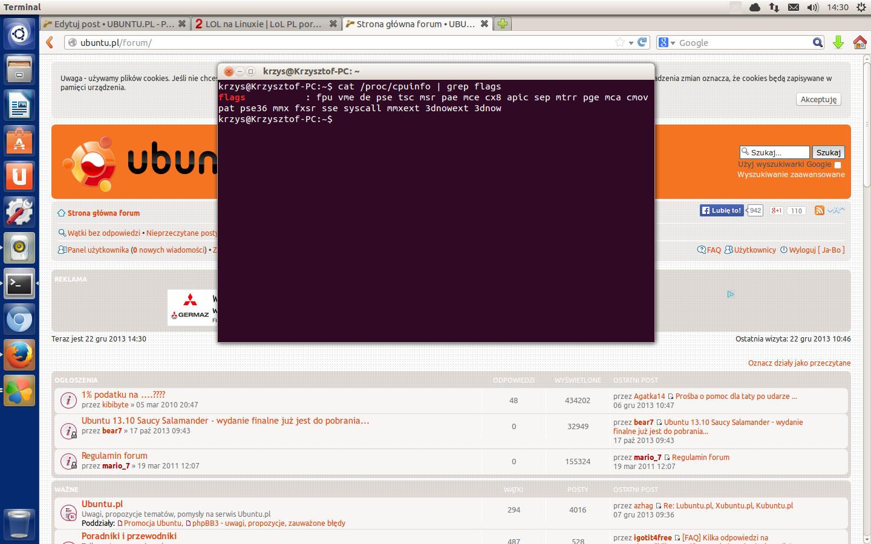Open the 'Ubuntu.pl' forum section
This screenshot has width=871, height=544.
pos(102,504)
